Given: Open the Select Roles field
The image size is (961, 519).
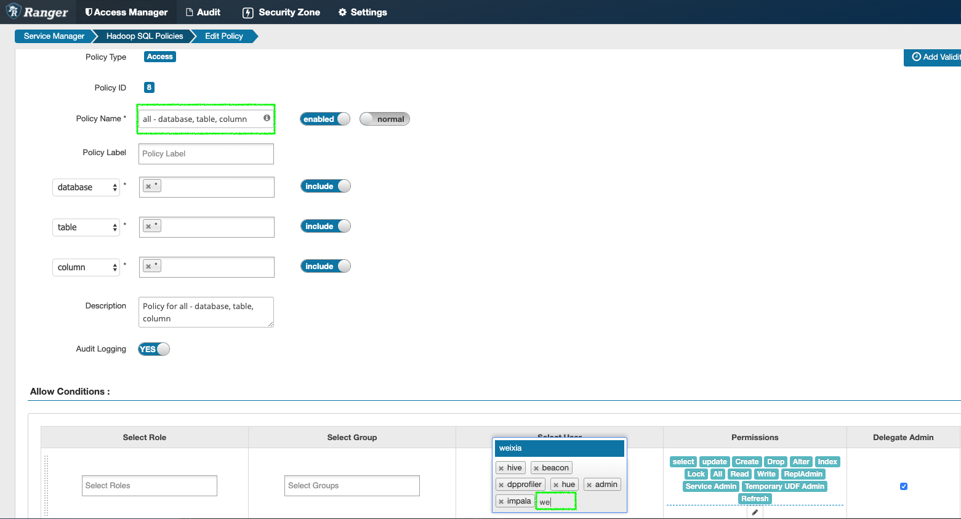Looking at the screenshot, I should click(150, 486).
